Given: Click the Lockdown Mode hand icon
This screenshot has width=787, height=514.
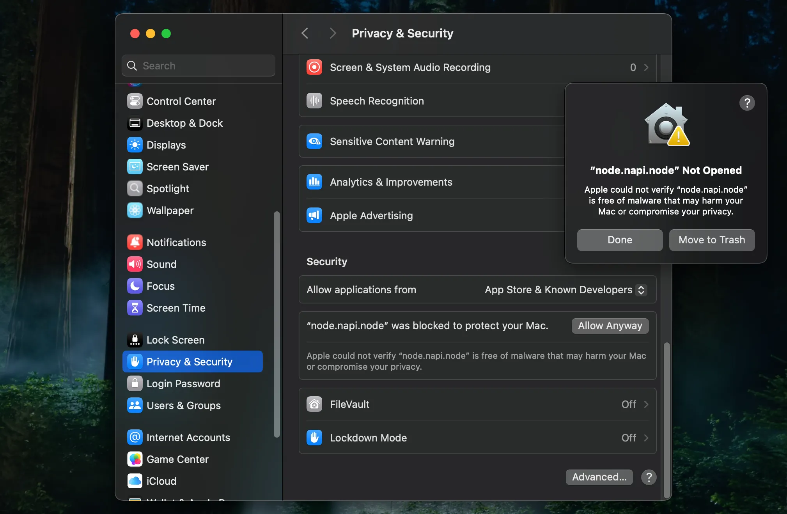Looking at the screenshot, I should (314, 438).
